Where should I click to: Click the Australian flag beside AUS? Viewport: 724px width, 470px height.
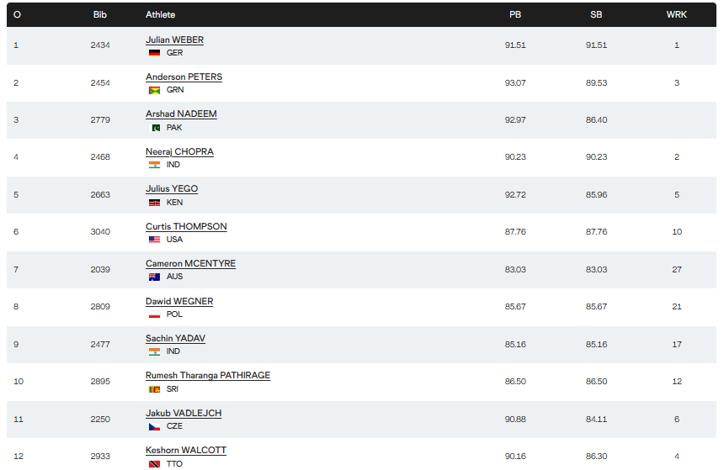pyautogui.click(x=154, y=277)
